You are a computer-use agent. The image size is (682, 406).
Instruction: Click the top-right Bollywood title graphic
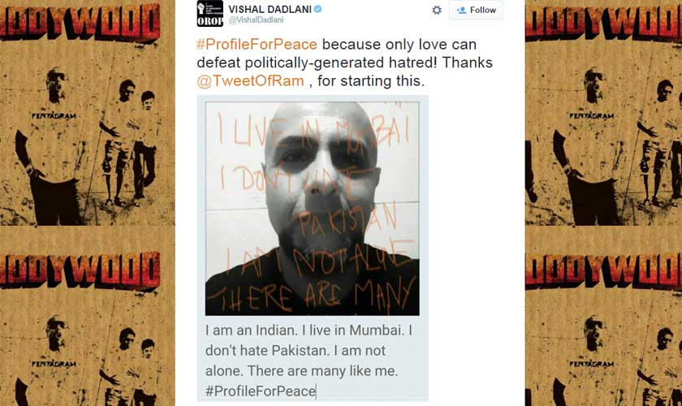pos(604,22)
